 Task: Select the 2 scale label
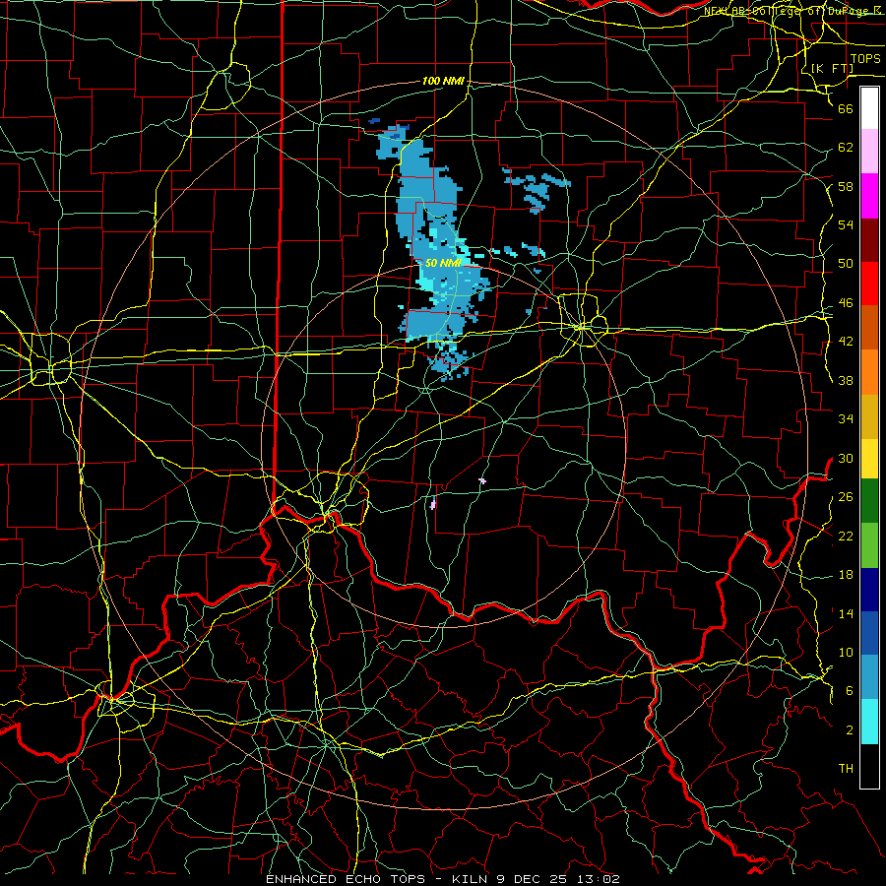(849, 730)
